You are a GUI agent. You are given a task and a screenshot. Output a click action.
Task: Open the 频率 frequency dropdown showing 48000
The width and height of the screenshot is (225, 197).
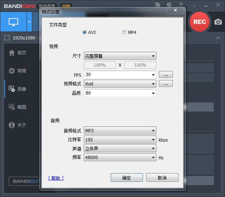point(120,157)
